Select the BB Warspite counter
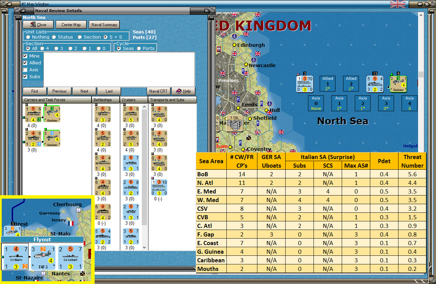436x284 pixels. (103, 212)
